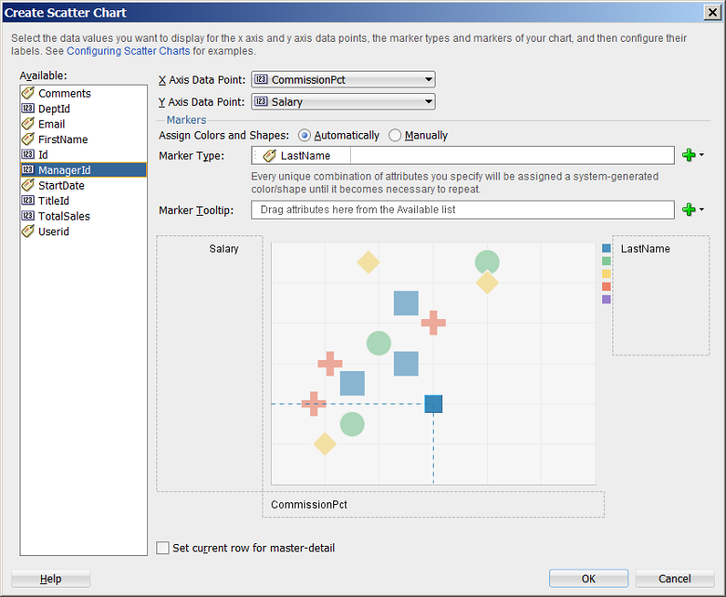Open Y Axis Data Point dropdown
Image resolution: width=726 pixels, height=597 pixels.
[x=343, y=101]
